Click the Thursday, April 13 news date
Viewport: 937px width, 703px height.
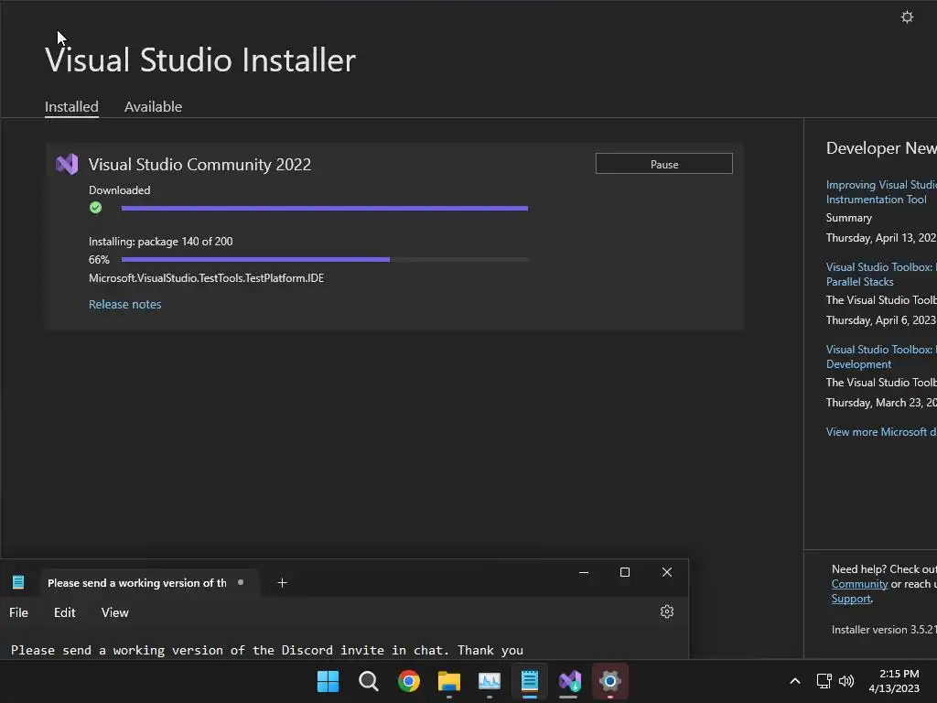881,238
